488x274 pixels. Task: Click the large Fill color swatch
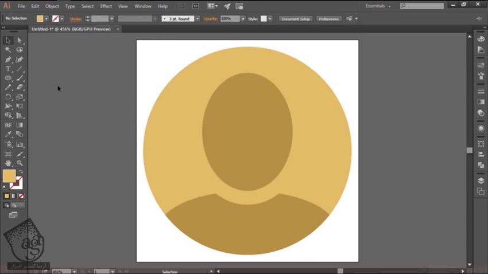point(9,176)
